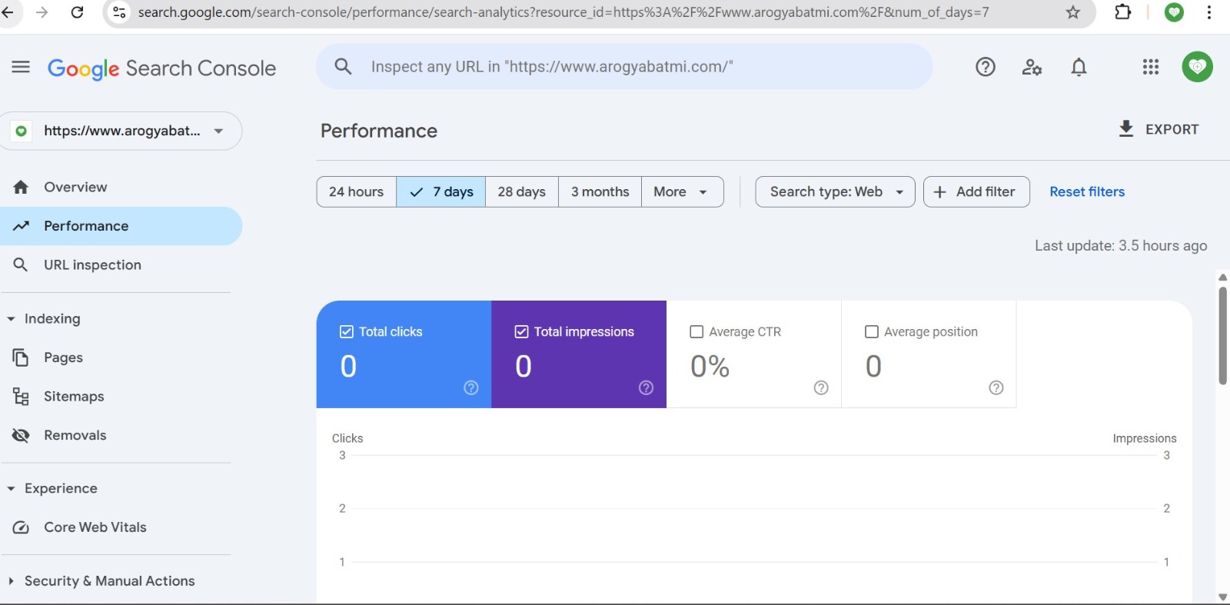
Task: Reload the page in browser
Action: tap(77, 12)
